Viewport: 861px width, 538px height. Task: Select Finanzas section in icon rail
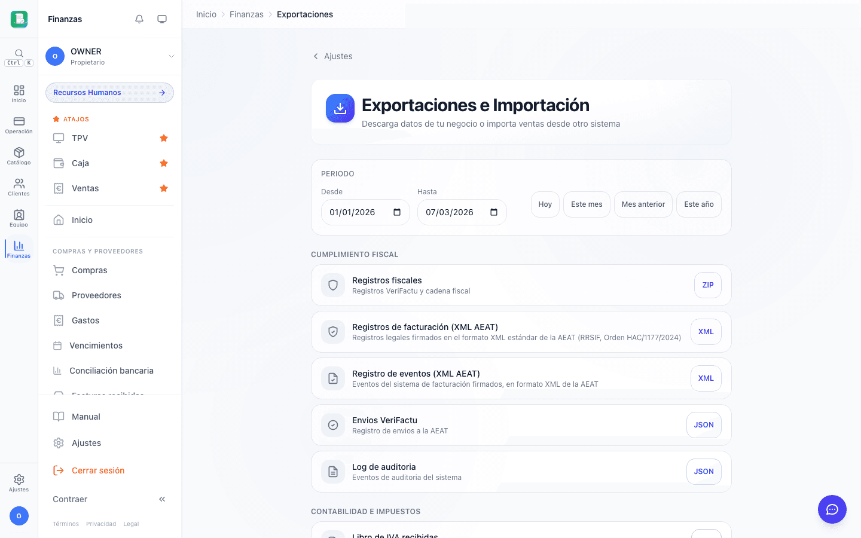tap(19, 249)
